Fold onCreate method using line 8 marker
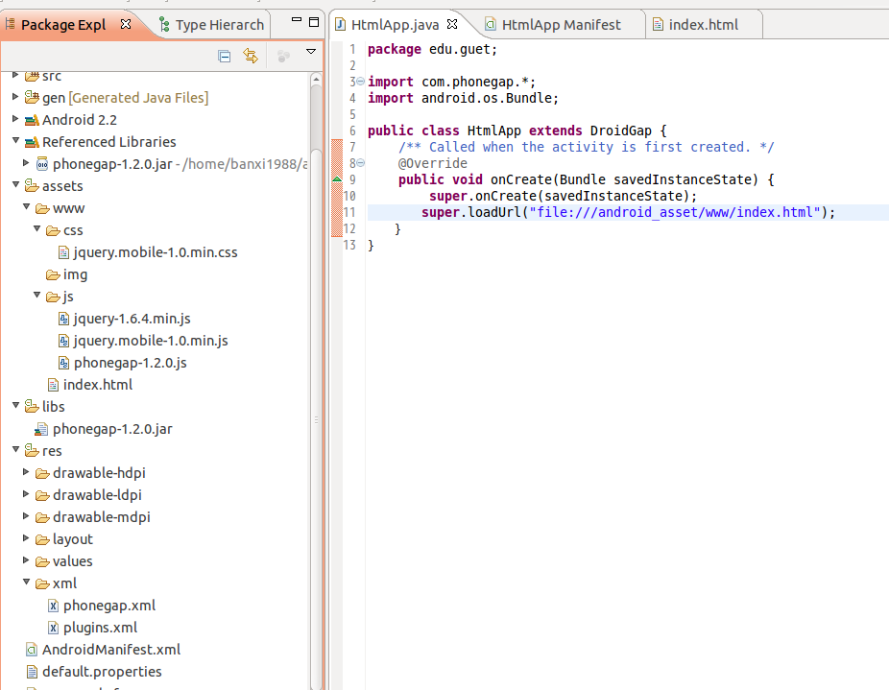This screenshot has height=690, width=889. click(x=361, y=163)
